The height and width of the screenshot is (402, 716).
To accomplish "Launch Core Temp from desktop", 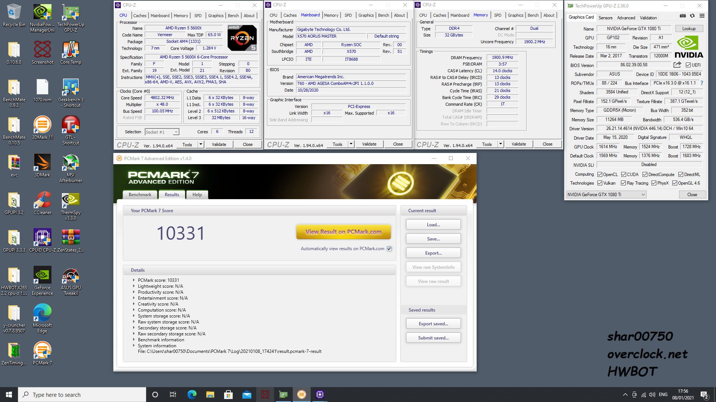I will tap(70, 53).
